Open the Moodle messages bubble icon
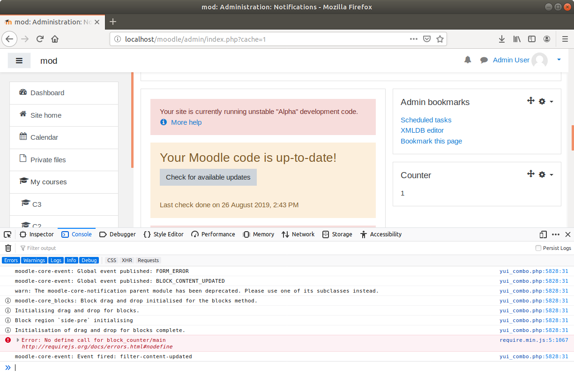Viewport: 574px width, 377px height. [484, 60]
